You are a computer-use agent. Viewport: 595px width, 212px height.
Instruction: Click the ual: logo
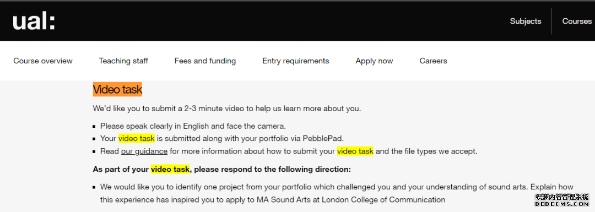tap(34, 23)
